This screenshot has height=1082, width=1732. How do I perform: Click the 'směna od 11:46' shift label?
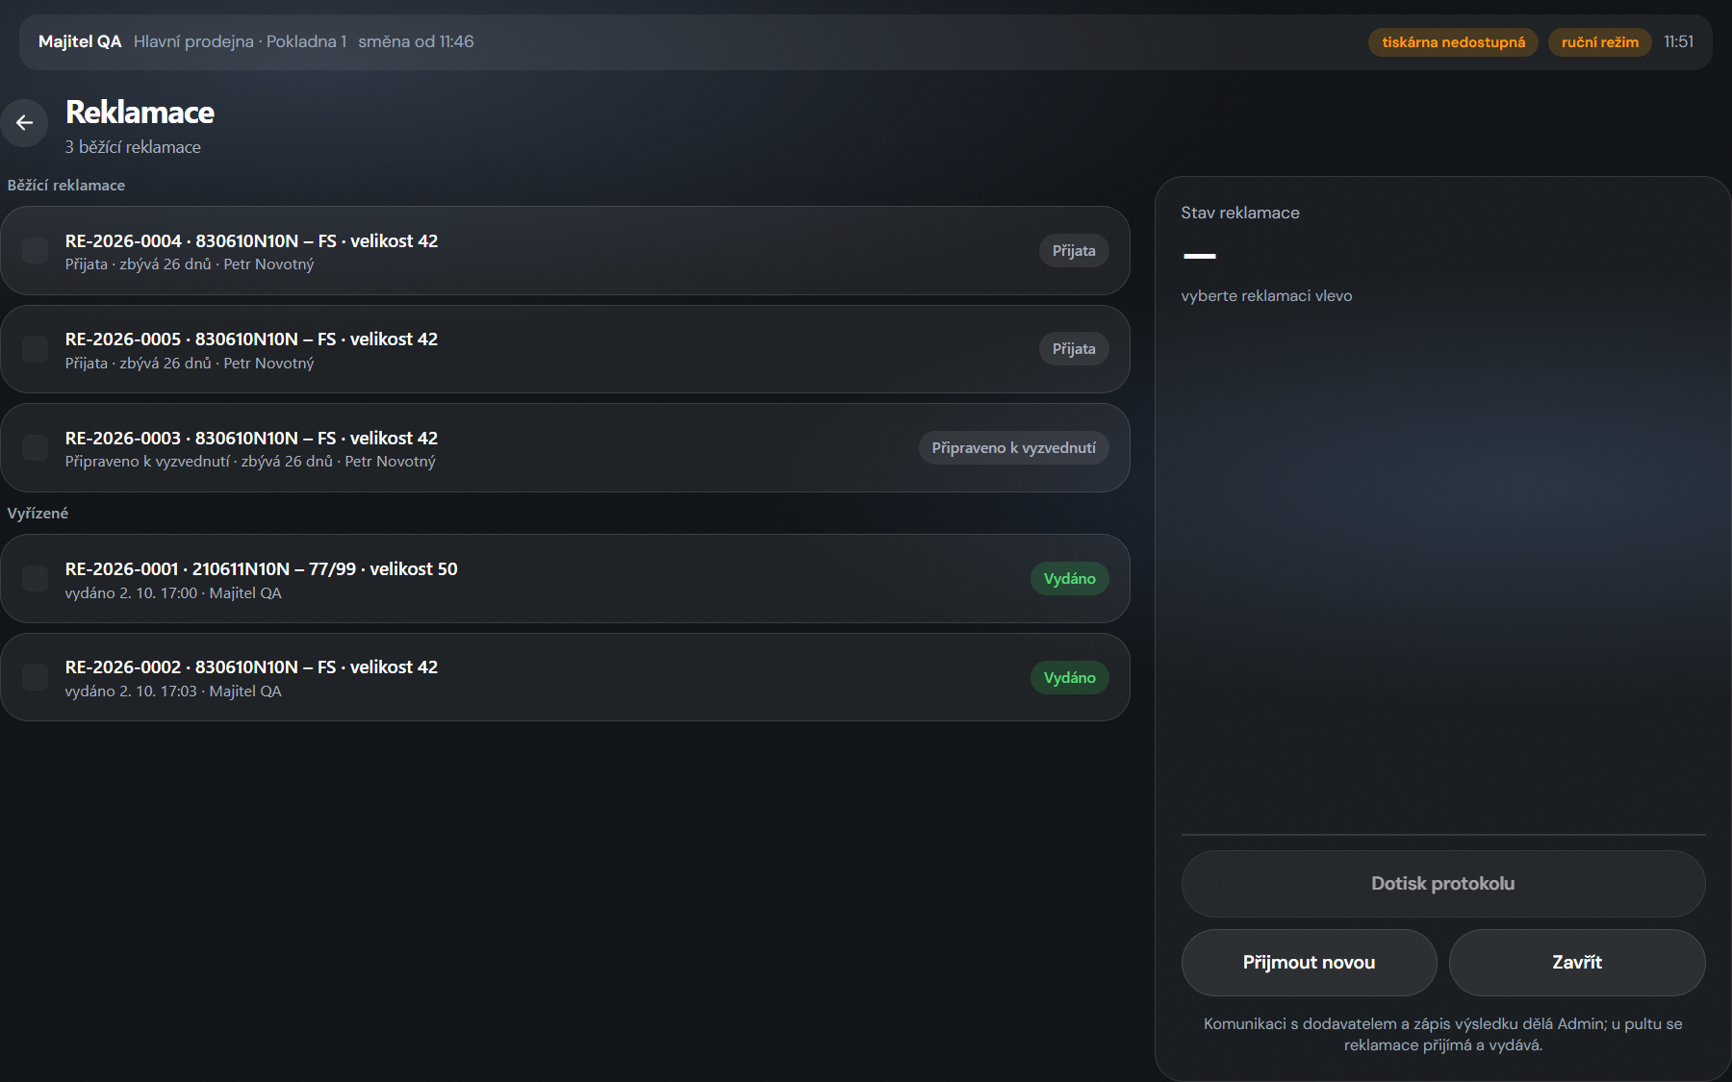pyautogui.click(x=416, y=42)
